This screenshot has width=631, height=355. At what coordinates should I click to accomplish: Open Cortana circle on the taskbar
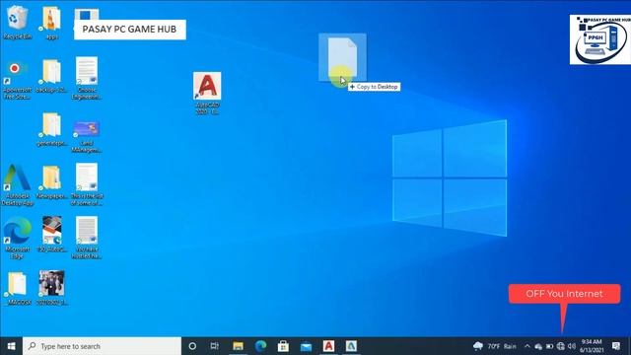pos(192,346)
